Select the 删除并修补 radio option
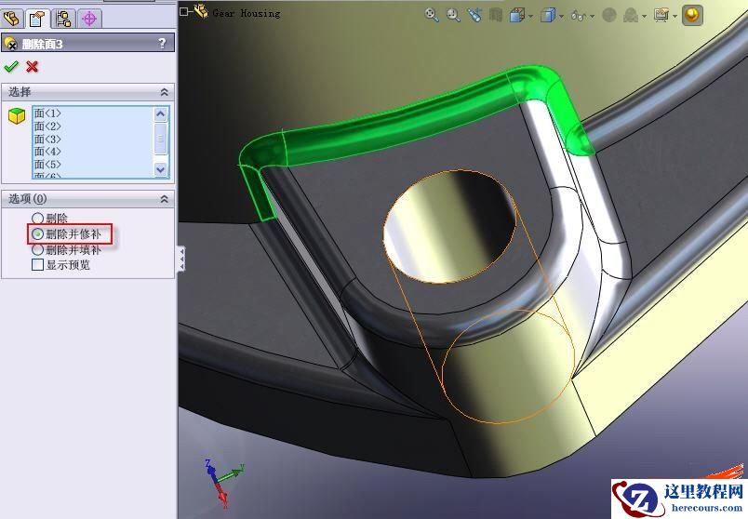The height and width of the screenshot is (519, 748). tap(38, 233)
